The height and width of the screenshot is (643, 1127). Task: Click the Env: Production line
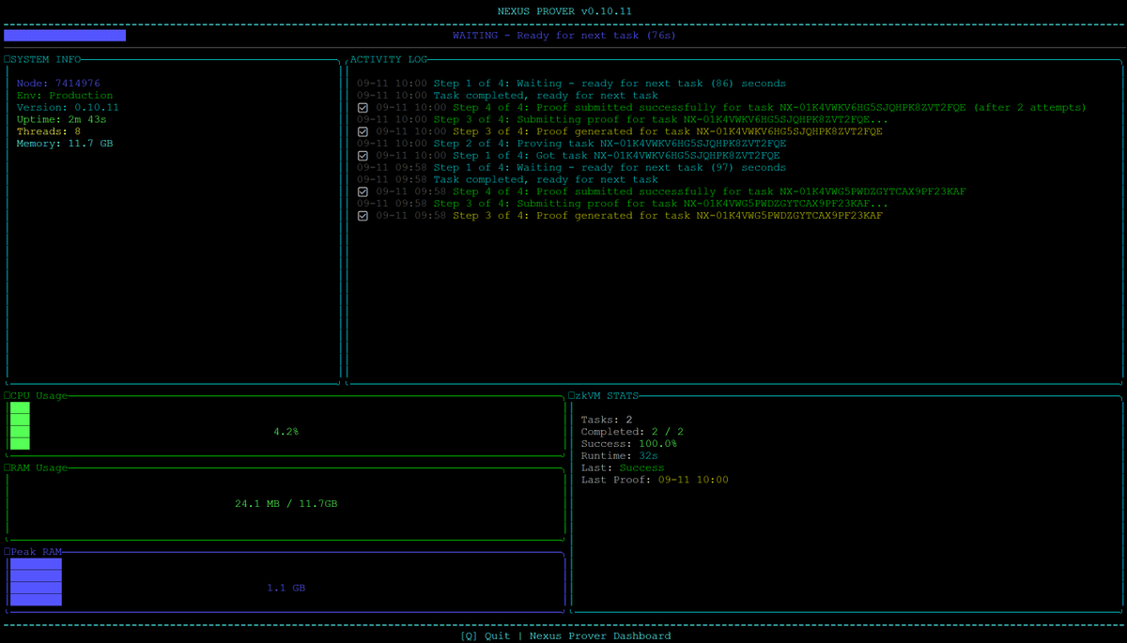65,96
